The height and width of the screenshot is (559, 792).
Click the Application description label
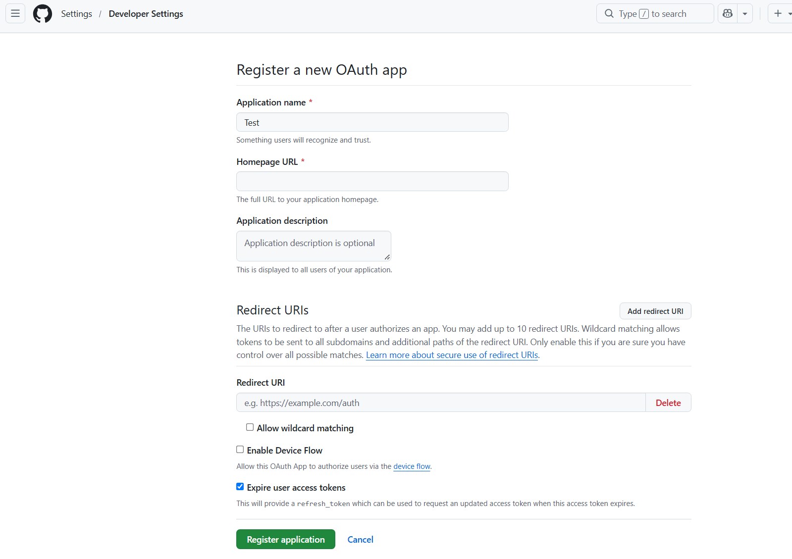[x=282, y=221]
